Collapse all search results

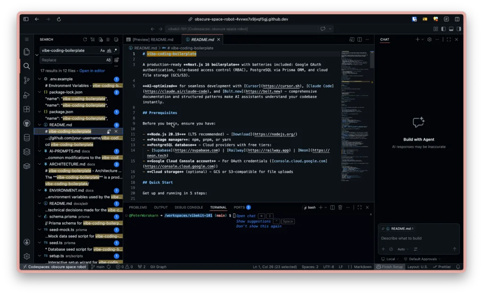116,40
